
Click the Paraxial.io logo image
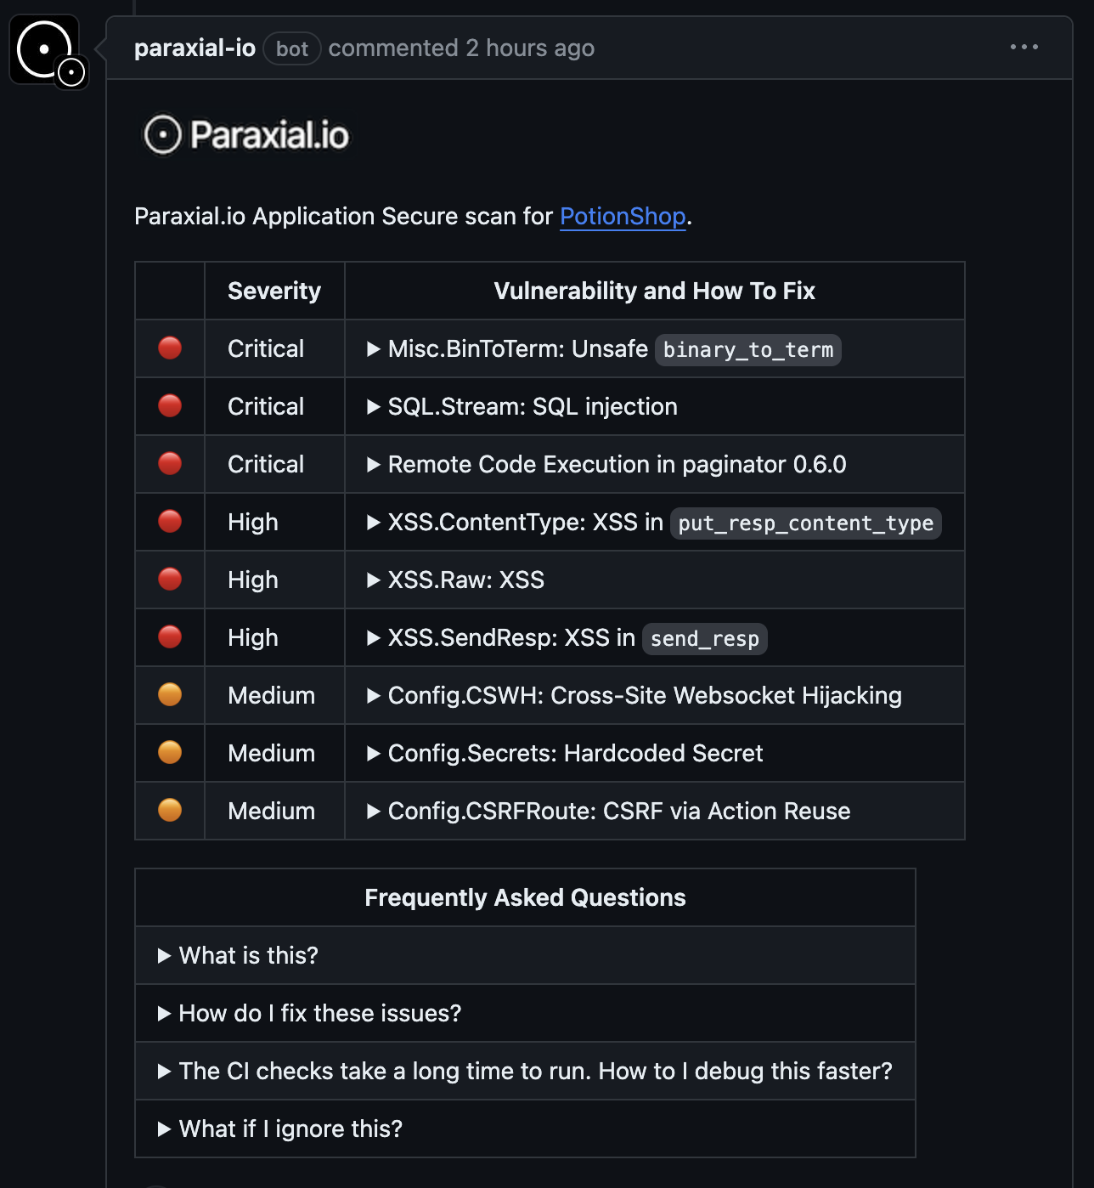245,135
